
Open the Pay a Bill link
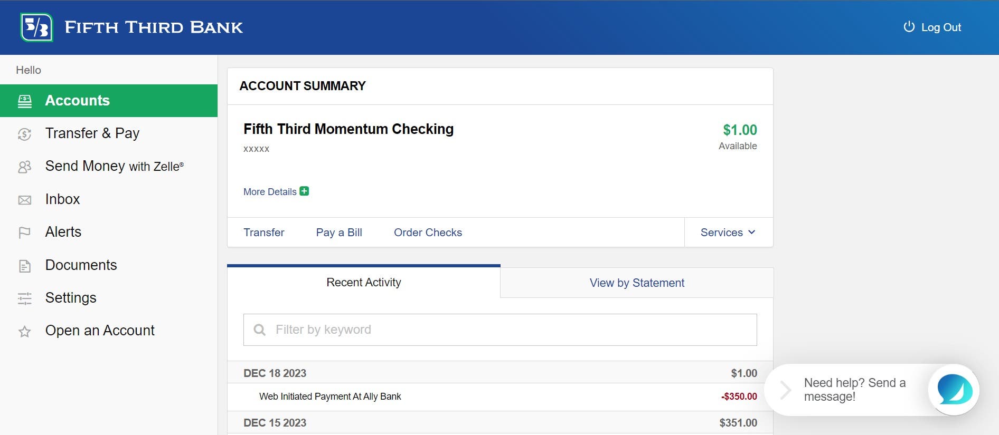(x=339, y=233)
